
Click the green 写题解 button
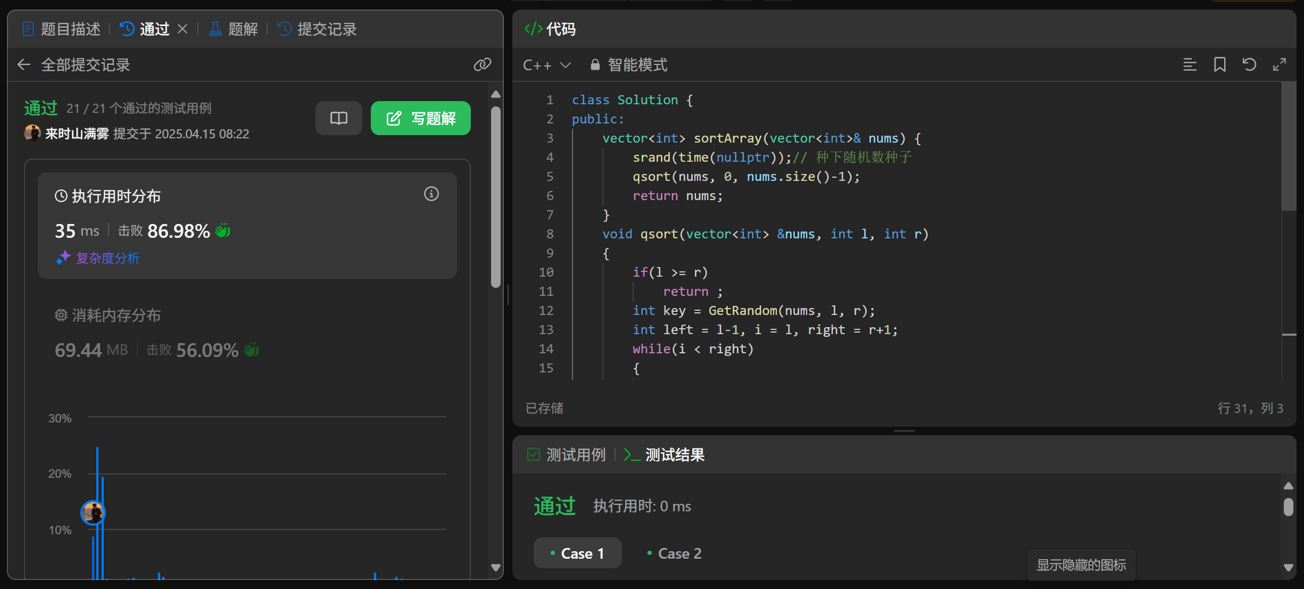[420, 118]
